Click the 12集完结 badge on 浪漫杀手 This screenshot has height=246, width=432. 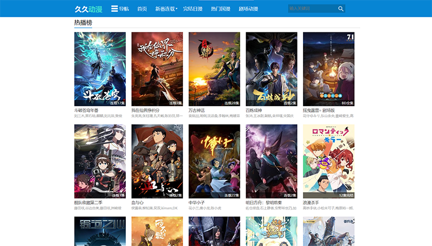coord(346,195)
